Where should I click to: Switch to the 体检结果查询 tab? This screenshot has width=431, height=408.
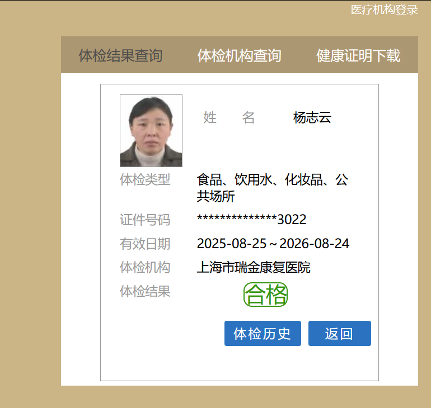[120, 56]
